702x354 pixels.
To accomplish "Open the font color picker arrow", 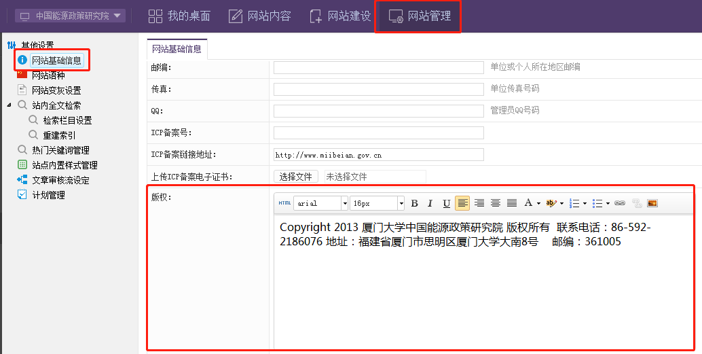I will pyautogui.click(x=538, y=203).
